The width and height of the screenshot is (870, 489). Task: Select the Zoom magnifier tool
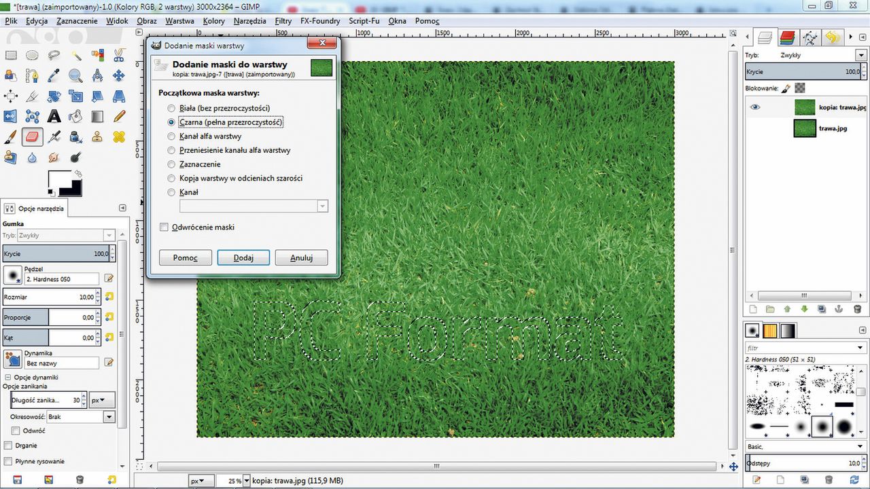(x=75, y=76)
